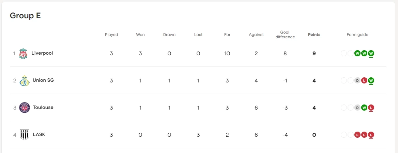
Task: Click LASK's most recent loss badge
Action: click(x=371, y=135)
